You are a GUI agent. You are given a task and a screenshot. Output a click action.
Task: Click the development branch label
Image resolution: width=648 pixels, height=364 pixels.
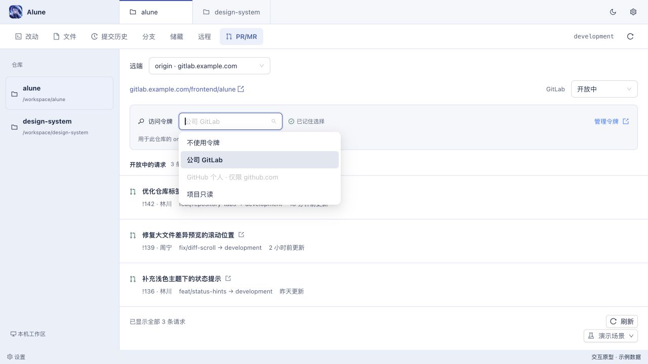pos(593,36)
